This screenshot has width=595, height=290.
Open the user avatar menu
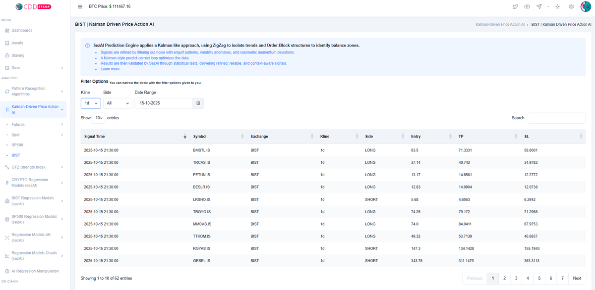586,6
